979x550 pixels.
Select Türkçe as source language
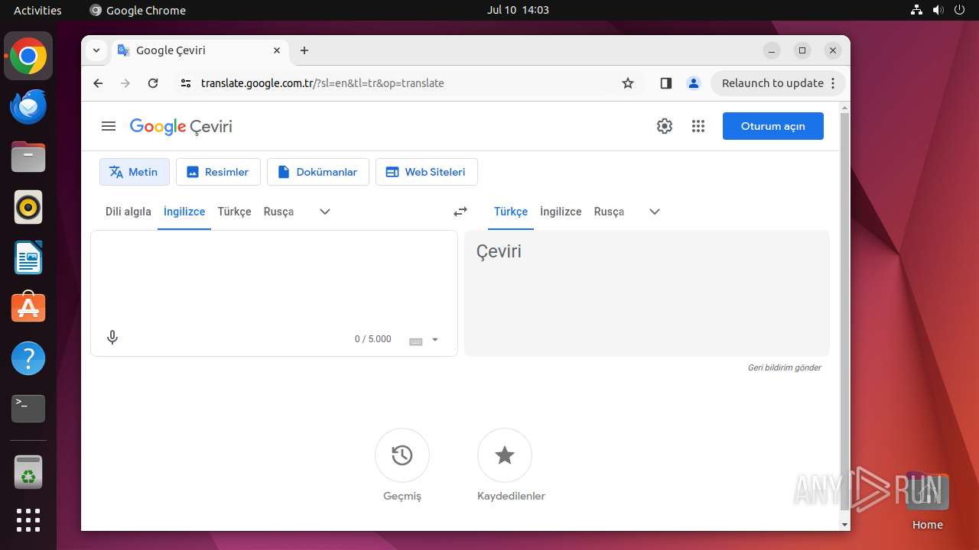point(234,212)
